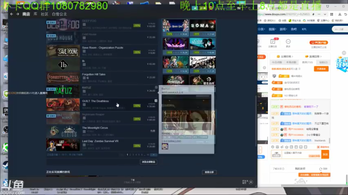Open Last Day: Zombie Survival VR listing

coord(102,145)
